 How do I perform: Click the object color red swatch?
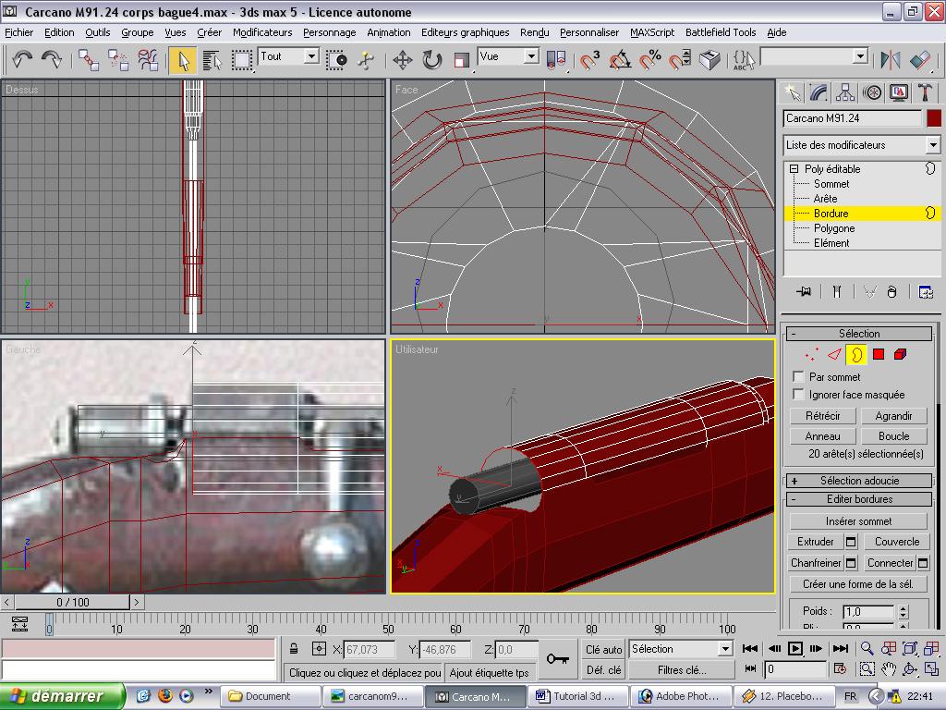(933, 118)
